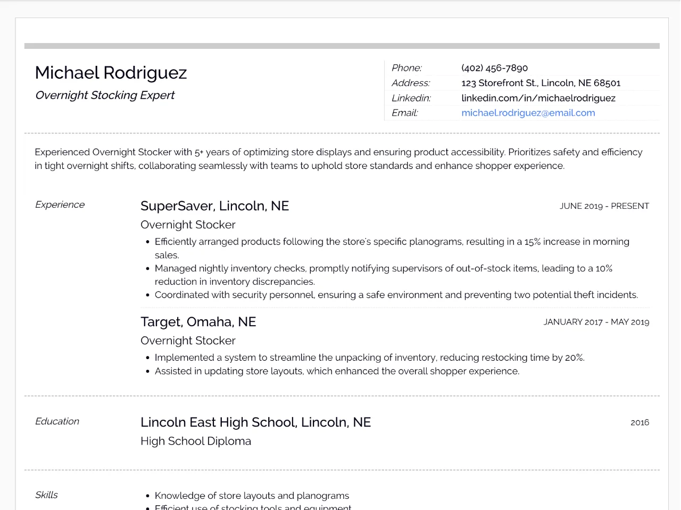
Task: Click the High School Diploma text
Action: coord(196,441)
